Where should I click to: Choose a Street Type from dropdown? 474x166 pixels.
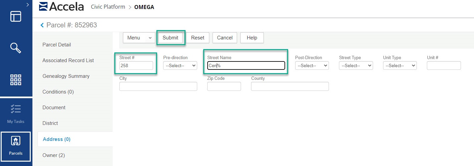point(356,66)
